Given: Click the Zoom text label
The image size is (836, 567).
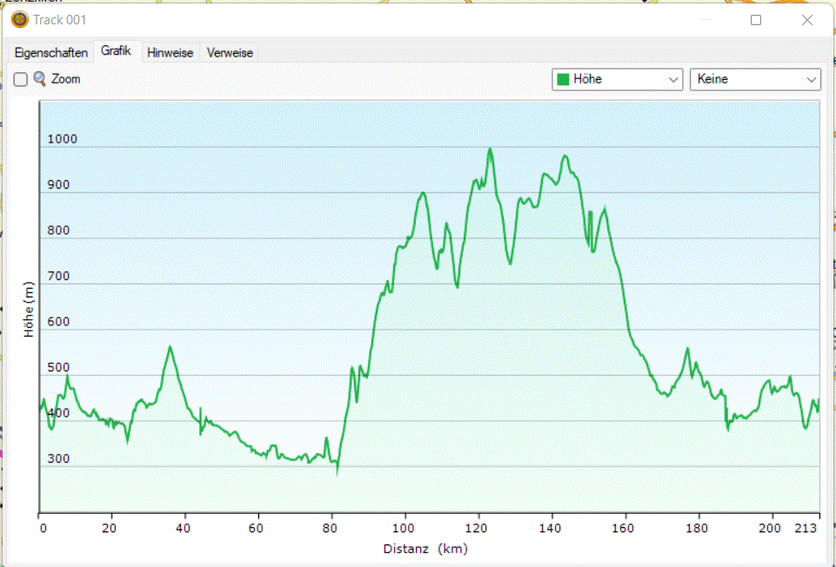Looking at the screenshot, I should [x=66, y=79].
